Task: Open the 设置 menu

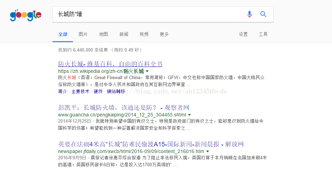Action: (243, 35)
